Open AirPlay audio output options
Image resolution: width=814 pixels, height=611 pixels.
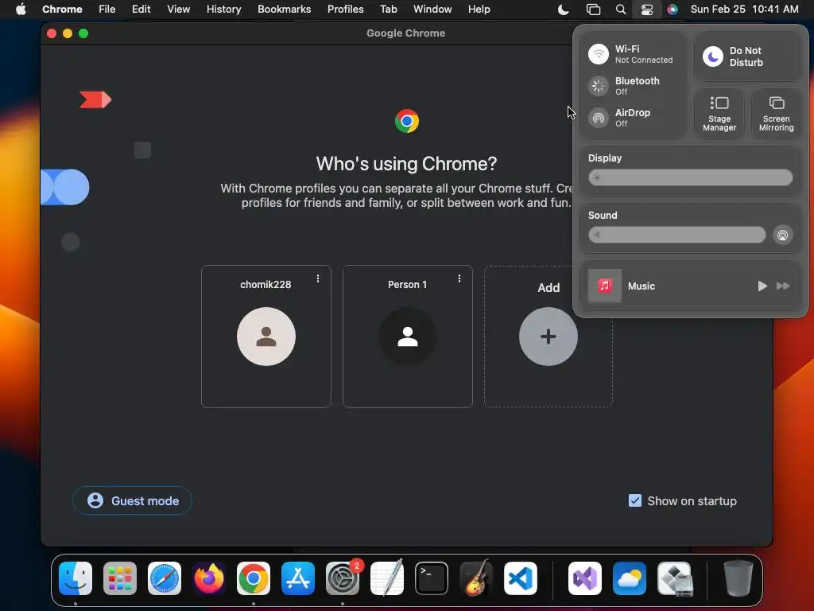click(x=782, y=235)
